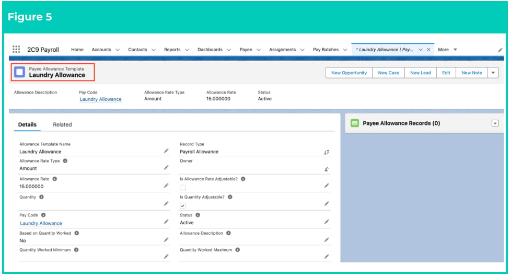The image size is (510, 276).
Task: Open the App Launcher grid icon
Action: tap(16, 49)
